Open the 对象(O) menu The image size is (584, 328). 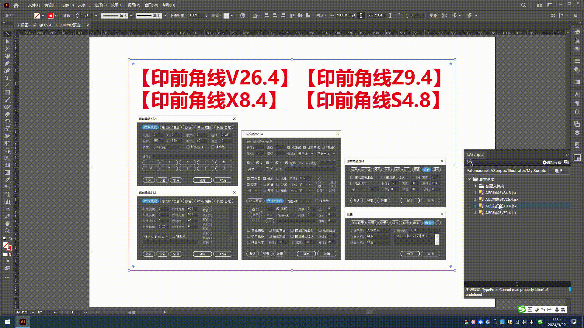point(67,5)
